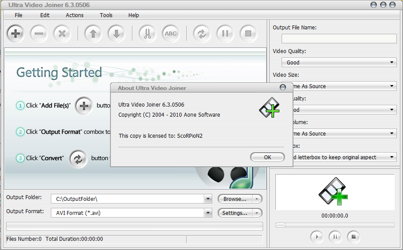Open the Actions menu
403x250 pixels.
tap(75, 15)
